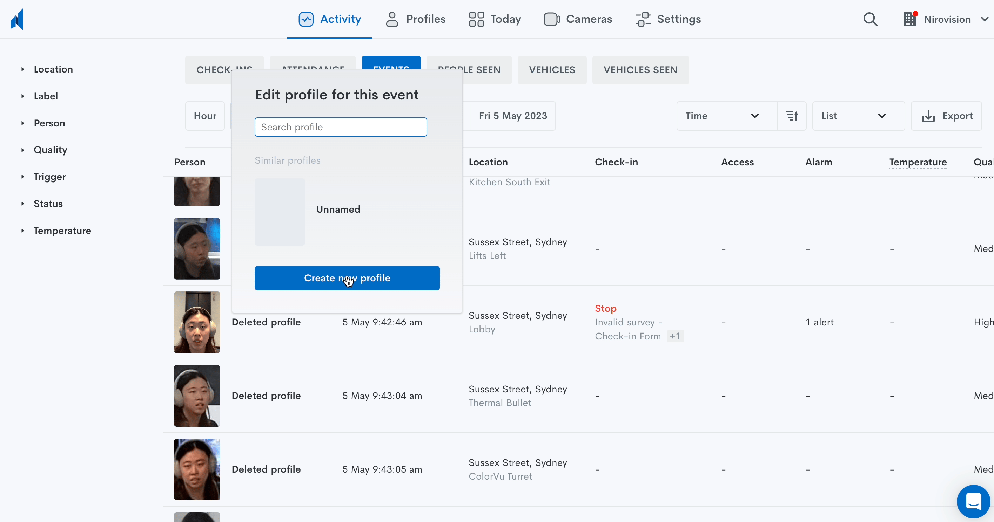Click the Temperature column header
This screenshot has height=522, width=994.
tap(918, 162)
